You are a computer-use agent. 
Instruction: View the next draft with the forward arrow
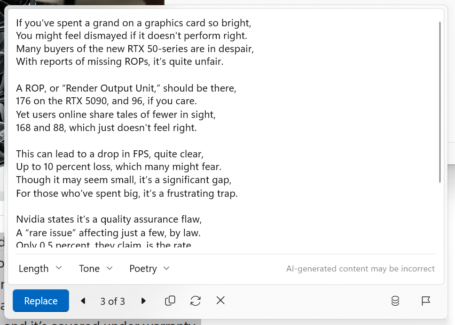[143, 301]
